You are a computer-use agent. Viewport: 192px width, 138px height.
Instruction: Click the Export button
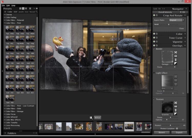point(179,132)
